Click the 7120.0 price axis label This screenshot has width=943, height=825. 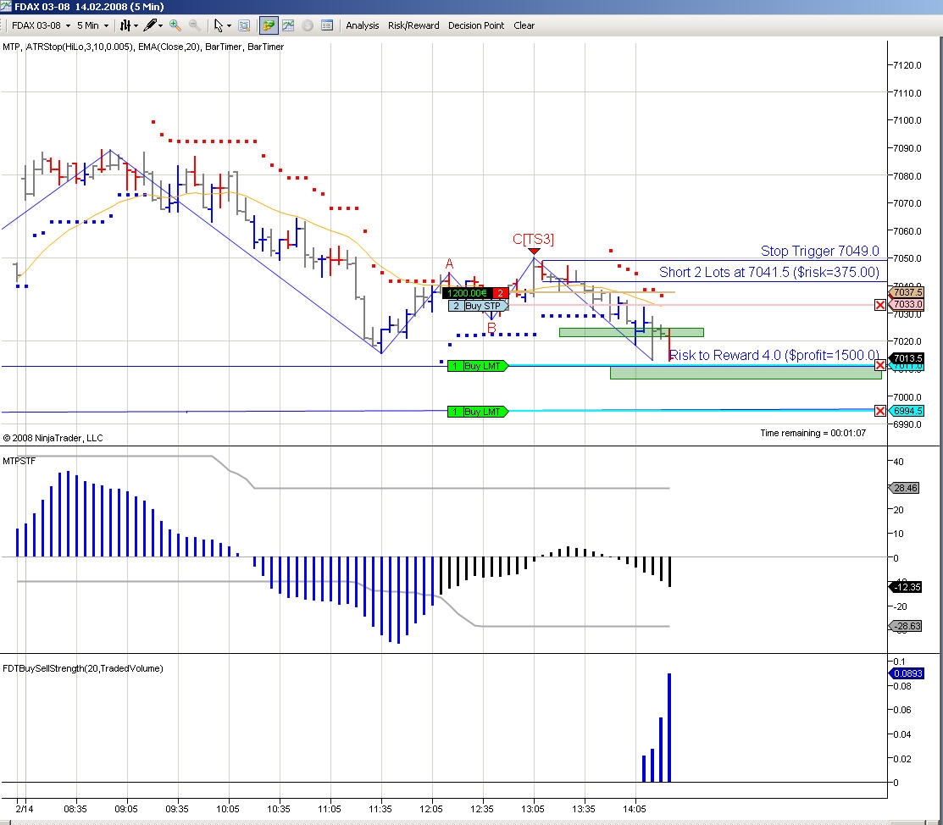click(x=907, y=65)
